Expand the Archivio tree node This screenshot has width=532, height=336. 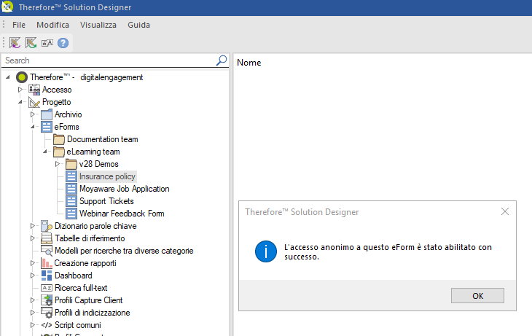pos(32,114)
